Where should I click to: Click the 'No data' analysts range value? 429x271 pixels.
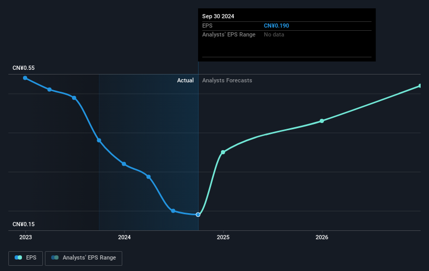[274, 35]
